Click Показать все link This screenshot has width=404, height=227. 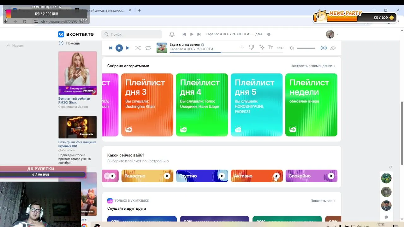coord(323,201)
